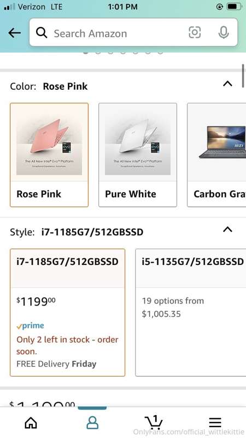246x438 pixels.
Task: Select the Rose Pink color option
Action: (x=49, y=155)
